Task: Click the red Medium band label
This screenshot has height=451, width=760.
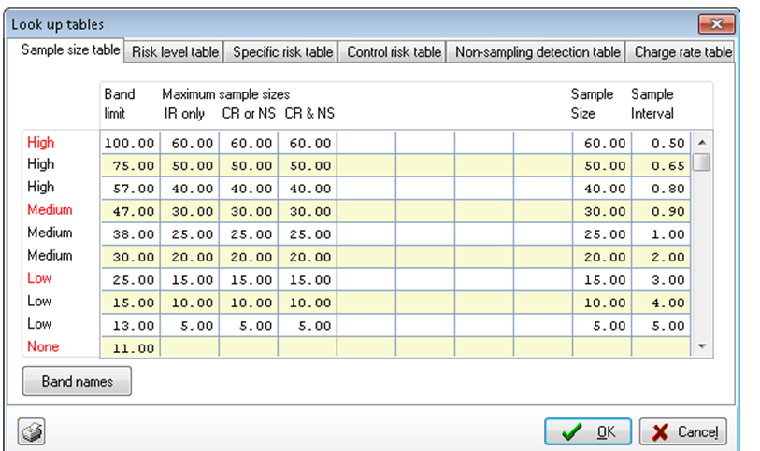Action: pos(50,209)
